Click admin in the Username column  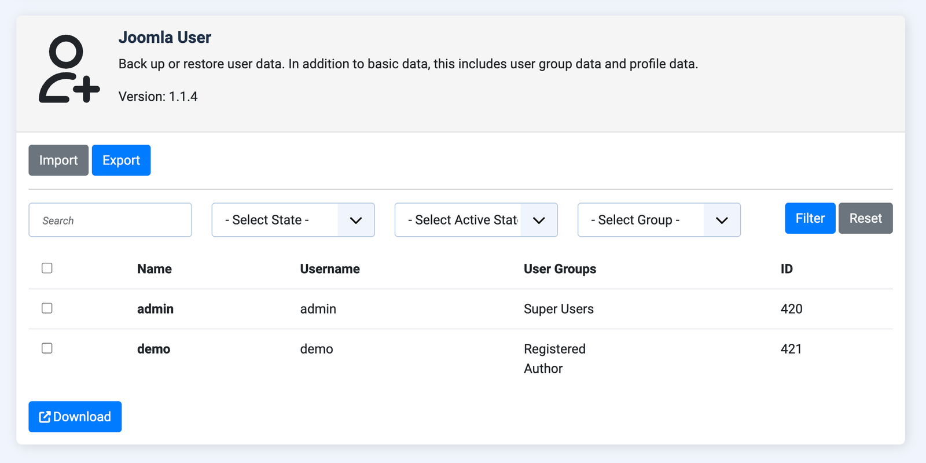point(318,309)
